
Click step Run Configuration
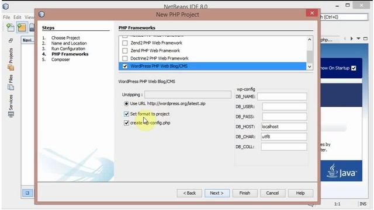pyautogui.click(x=68, y=48)
